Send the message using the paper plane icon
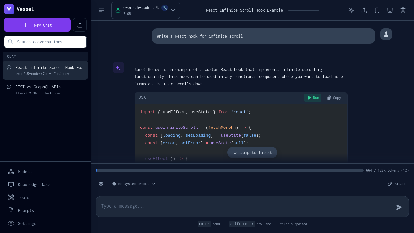Image resolution: width=414 pixels, height=233 pixels. tap(399, 207)
